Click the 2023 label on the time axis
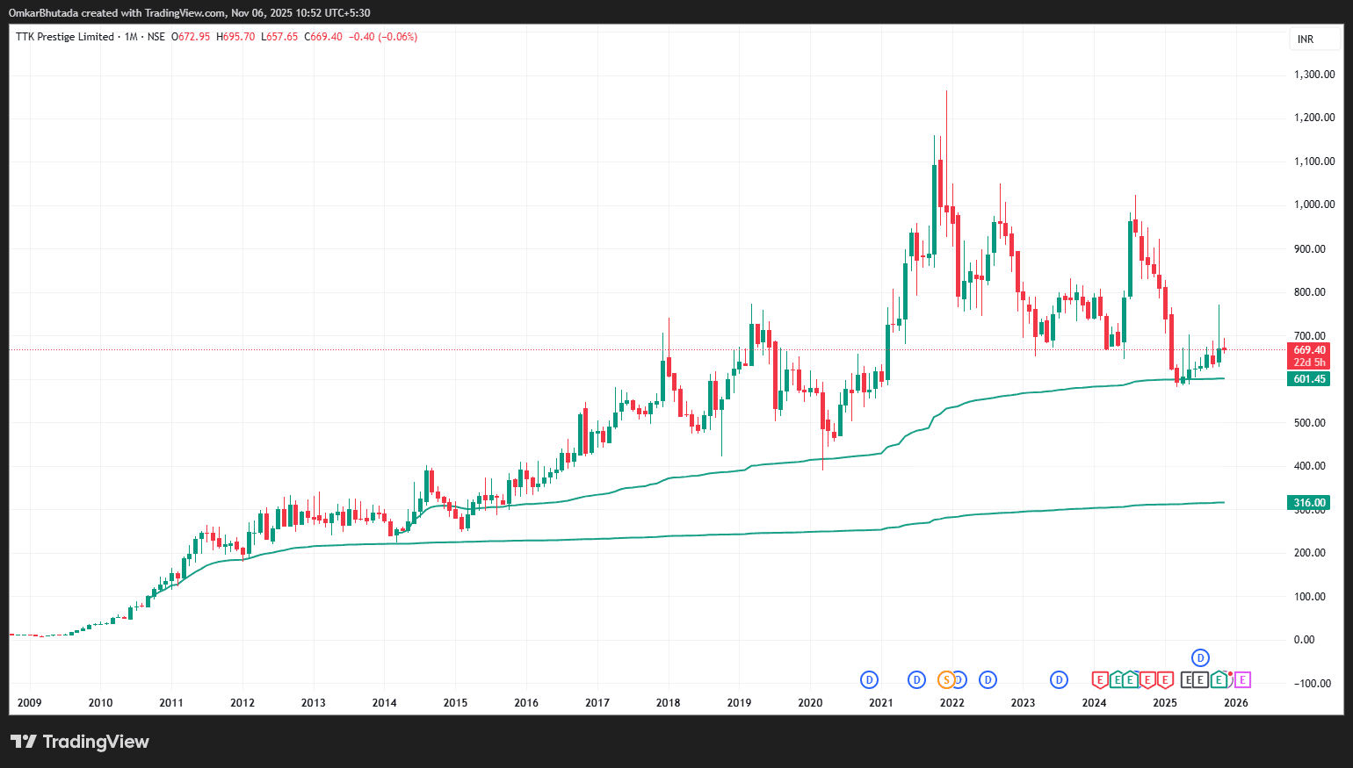The width and height of the screenshot is (1353, 768). click(1023, 702)
